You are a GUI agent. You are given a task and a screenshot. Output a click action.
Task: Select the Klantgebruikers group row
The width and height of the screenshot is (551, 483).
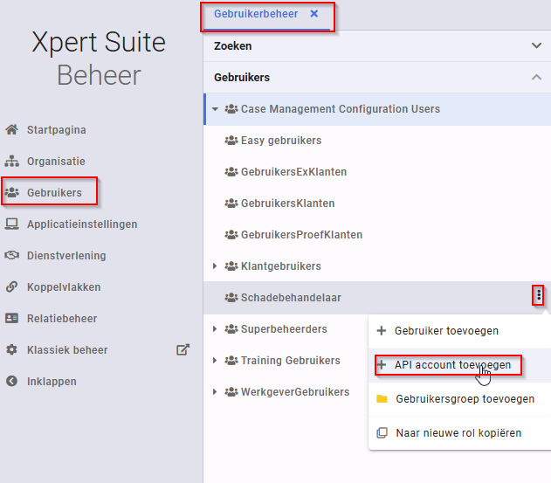(x=377, y=266)
